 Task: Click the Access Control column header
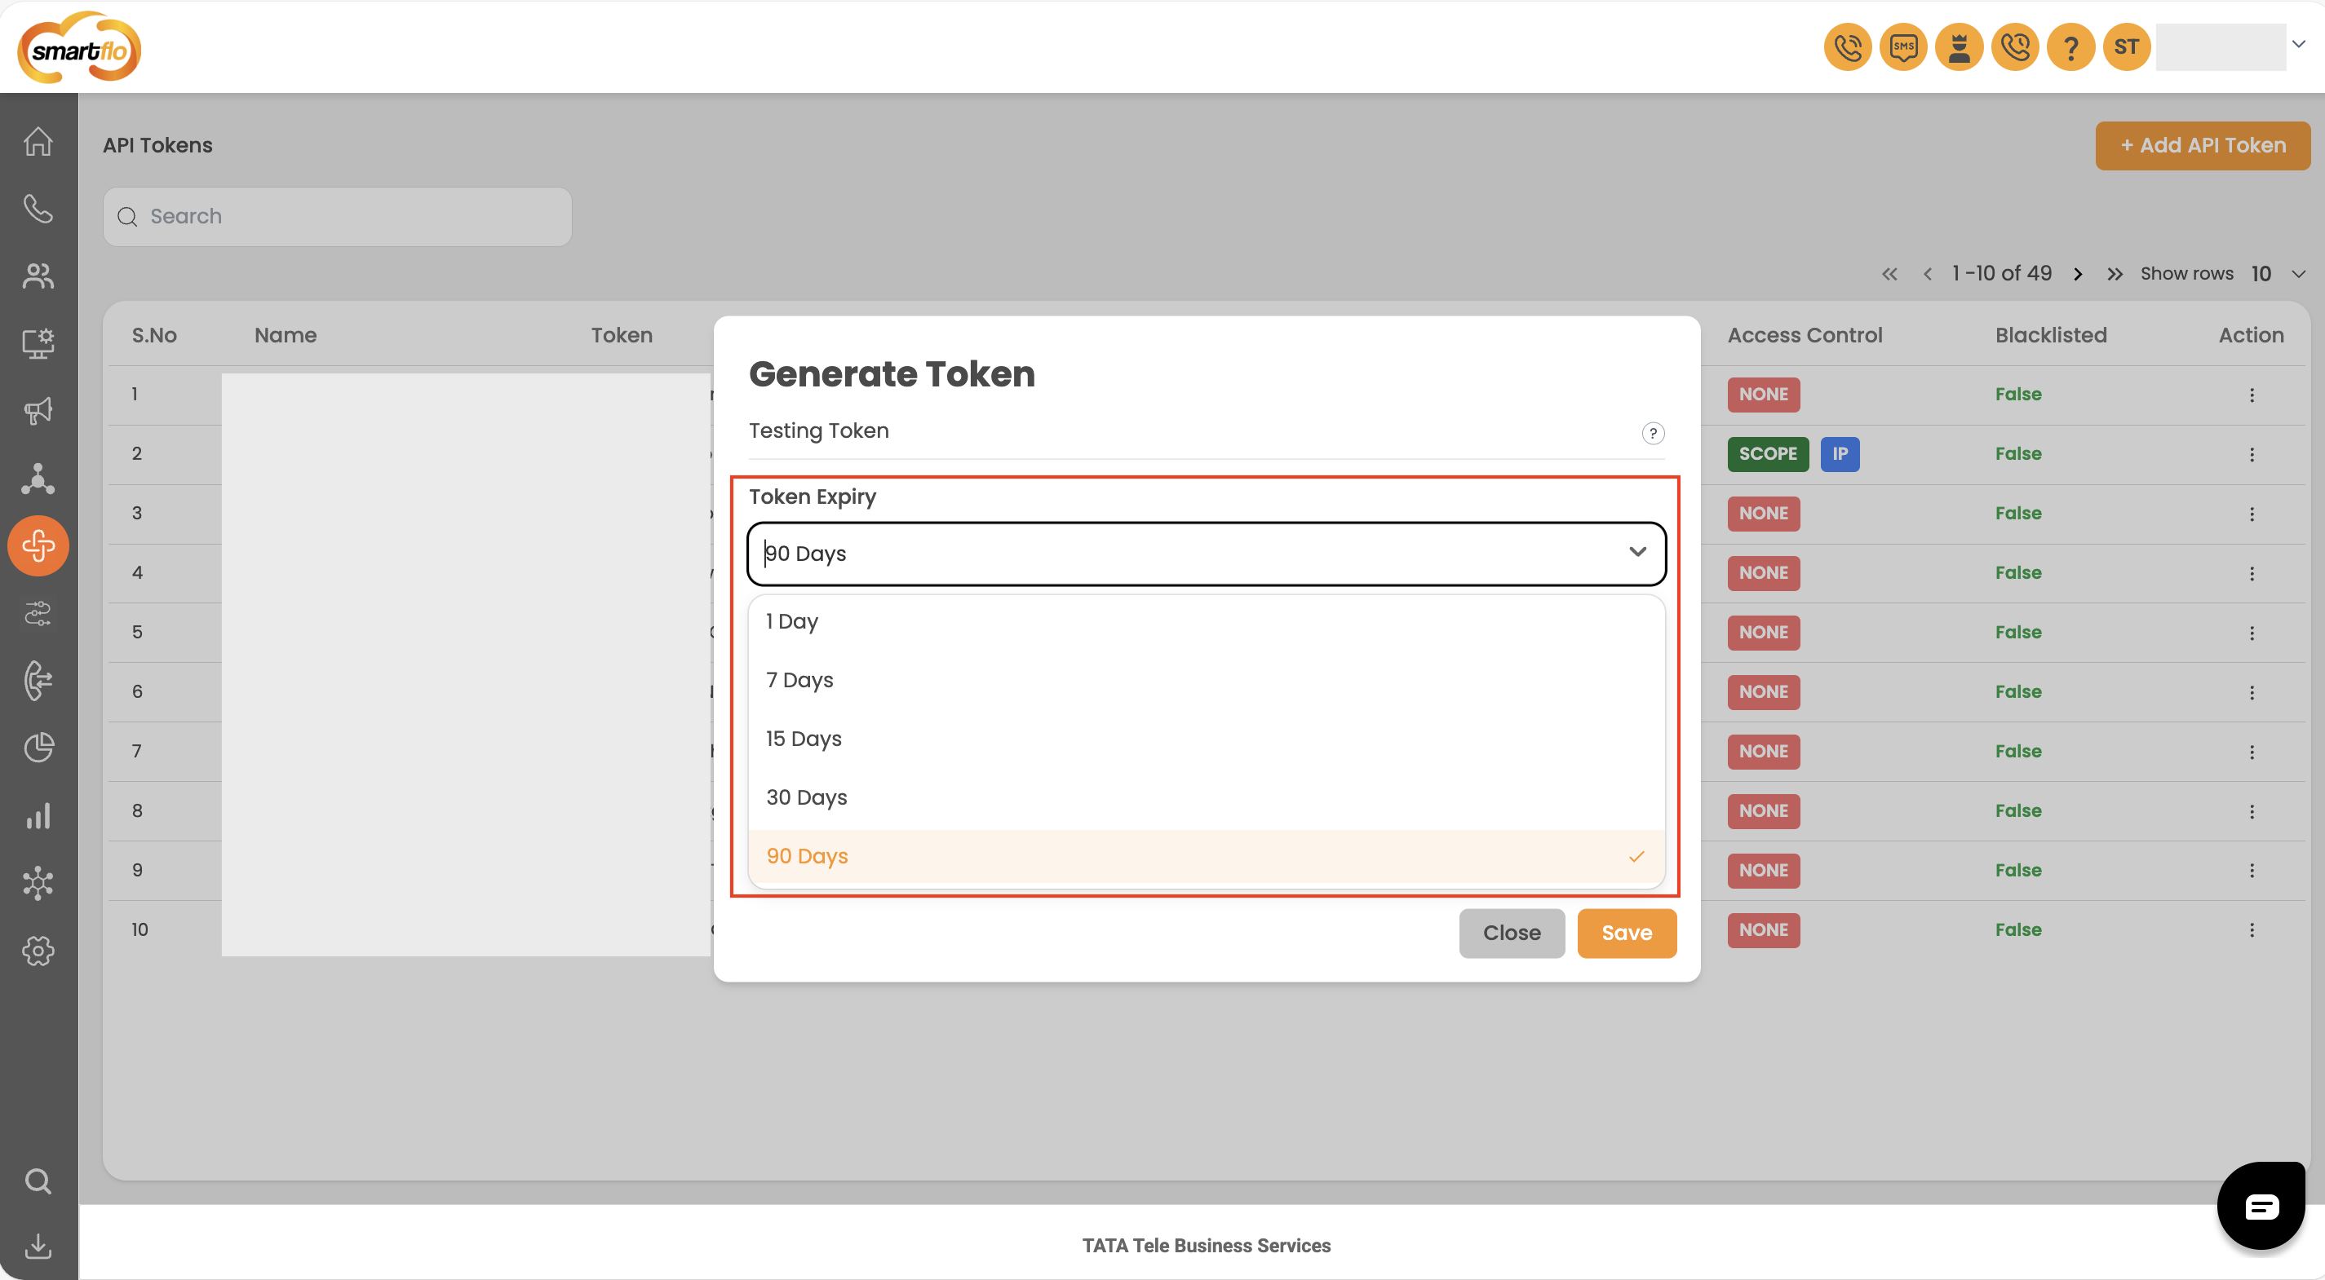pyautogui.click(x=1805, y=336)
